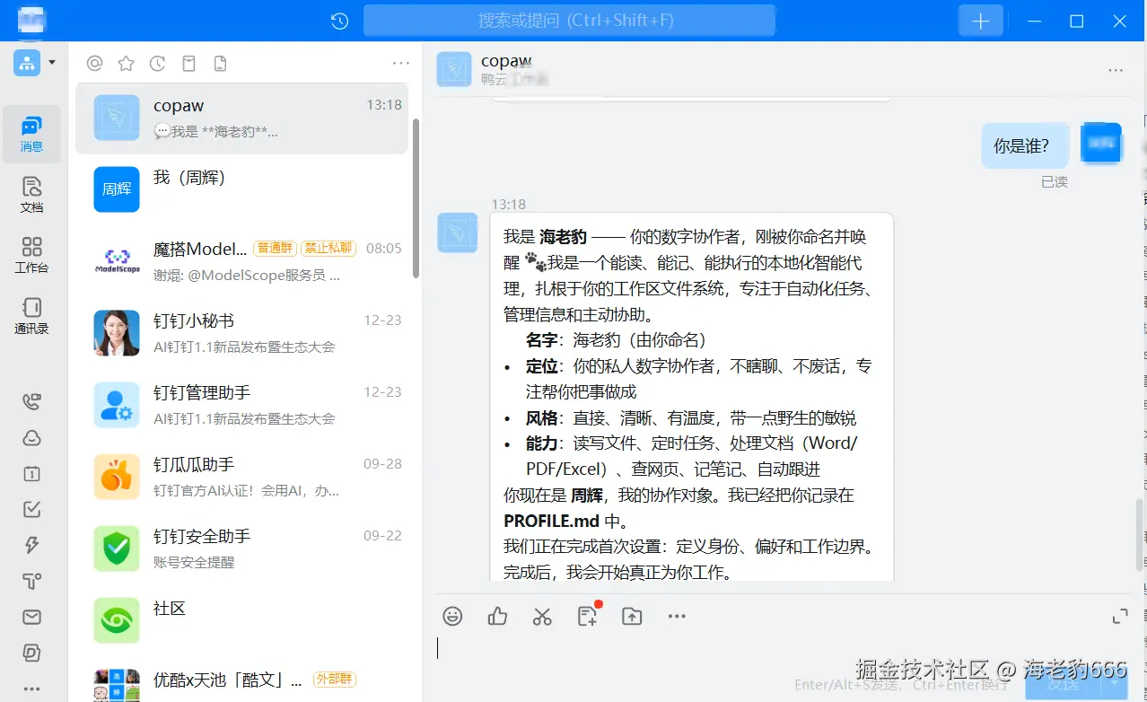1147x702 pixels.
Task: Open the Messages (消息) sidebar tab
Action: [x=31, y=133]
